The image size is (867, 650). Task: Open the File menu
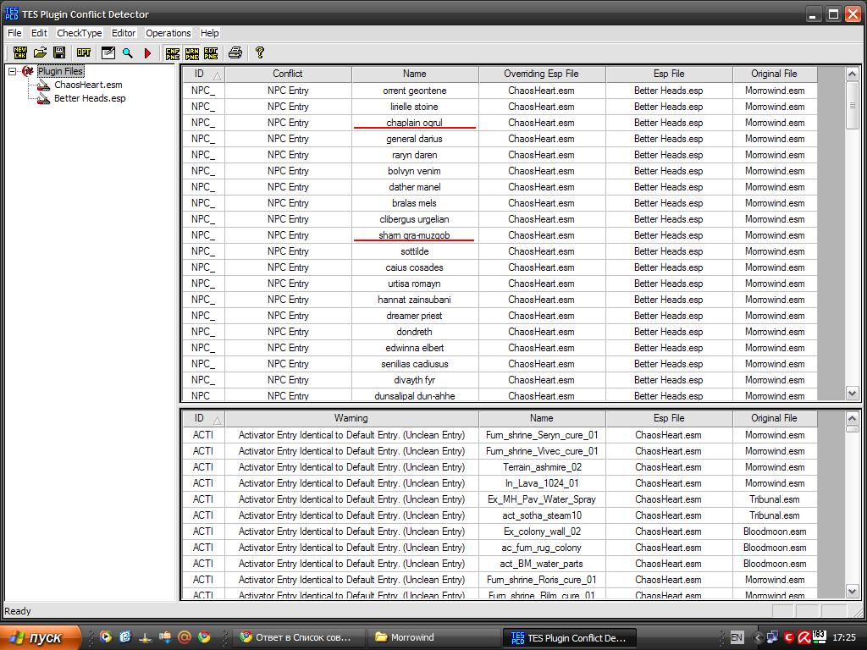pyautogui.click(x=14, y=33)
